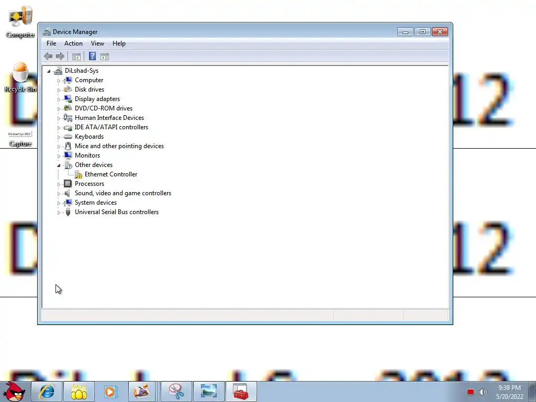Expand the DVD/CD-ROM drives node arrow
The width and height of the screenshot is (536, 402).
pyautogui.click(x=59, y=109)
